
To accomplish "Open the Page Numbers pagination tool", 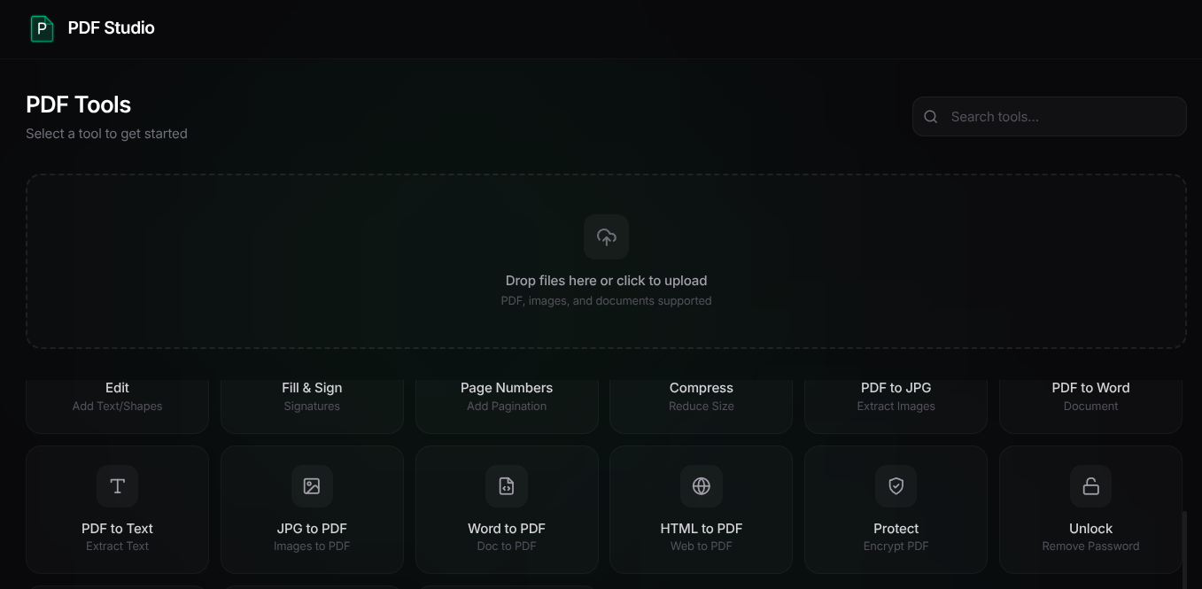I will tap(507, 396).
